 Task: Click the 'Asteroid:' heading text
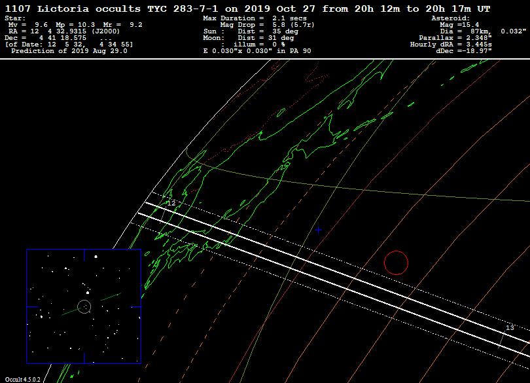click(451, 18)
